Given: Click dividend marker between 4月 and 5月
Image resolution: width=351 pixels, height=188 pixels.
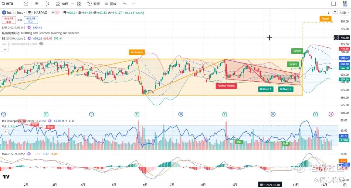Looking at the screenshot, I should 91,114.
